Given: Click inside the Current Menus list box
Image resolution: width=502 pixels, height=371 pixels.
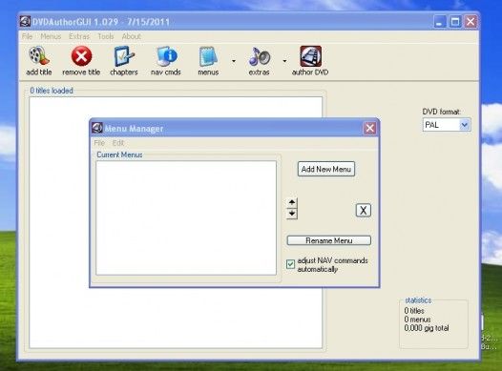Looking at the screenshot, I should pyautogui.click(x=186, y=217).
